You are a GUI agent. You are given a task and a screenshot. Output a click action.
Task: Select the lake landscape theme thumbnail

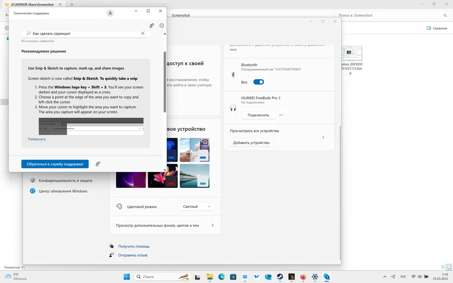coord(194,176)
